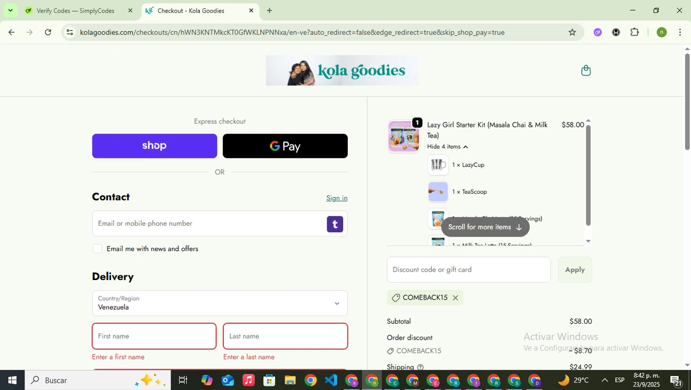The height and width of the screenshot is (390, 691).
Task: Open Task View on the taskbar
Action: [183, 380]
